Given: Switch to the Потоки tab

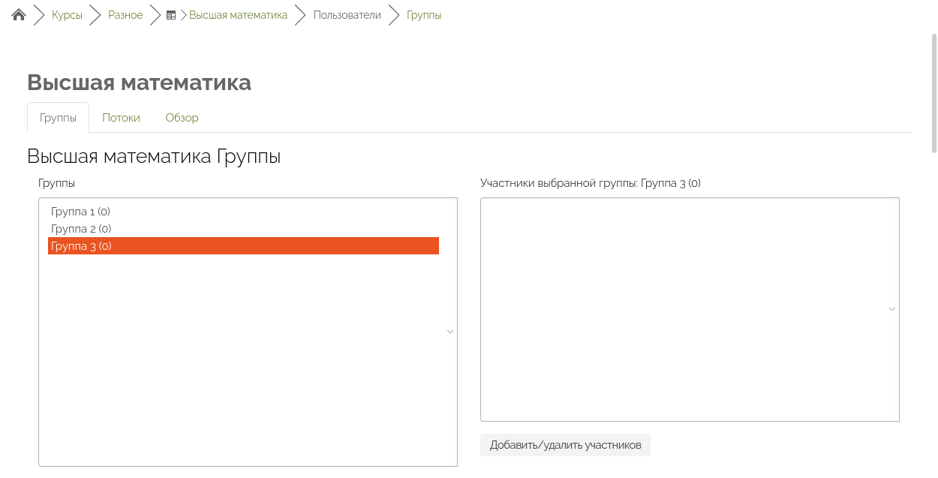Looking at the screenshot, I should tap(121, 118).
